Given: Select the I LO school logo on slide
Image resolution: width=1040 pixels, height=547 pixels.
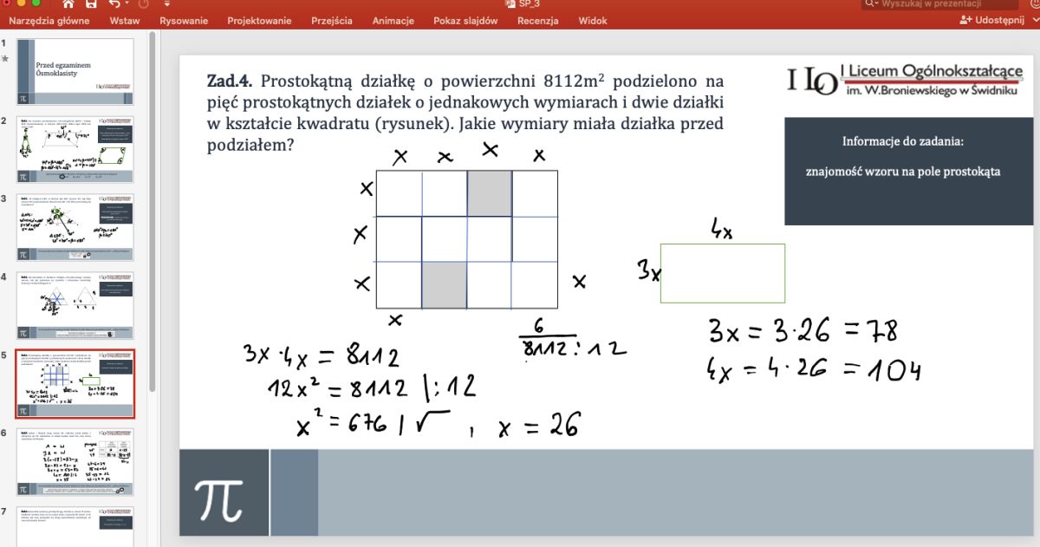Looking at the screenshot, I should pyautogui.click(x=811, y=80).
